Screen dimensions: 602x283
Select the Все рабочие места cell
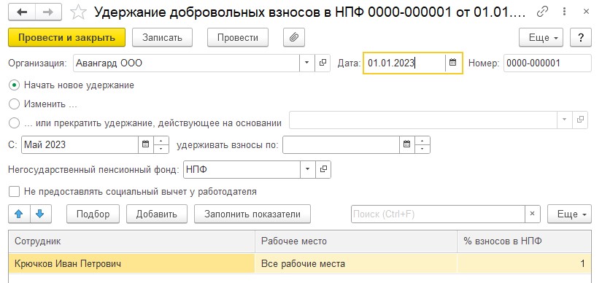pyautogui.click(x=356, y=264)
